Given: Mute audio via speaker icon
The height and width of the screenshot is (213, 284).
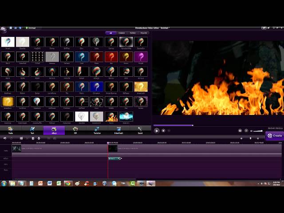Looking at the screenshot, I should coord(252,131).
